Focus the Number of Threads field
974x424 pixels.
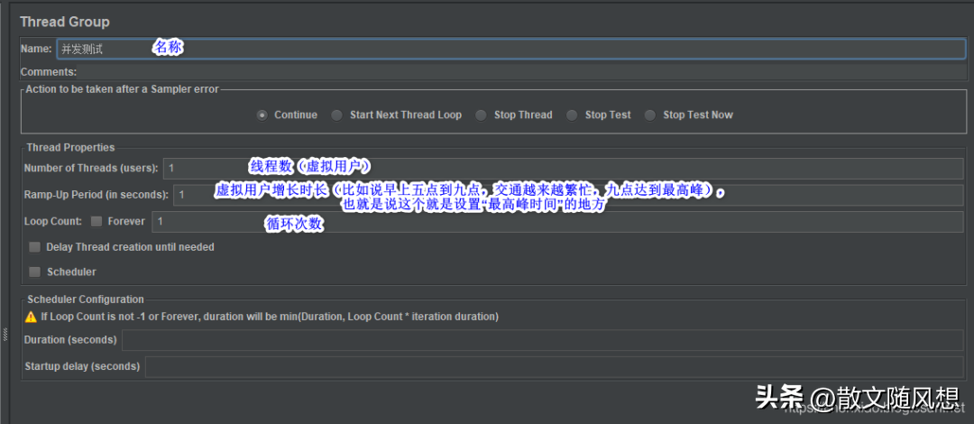tap(559, 168)
